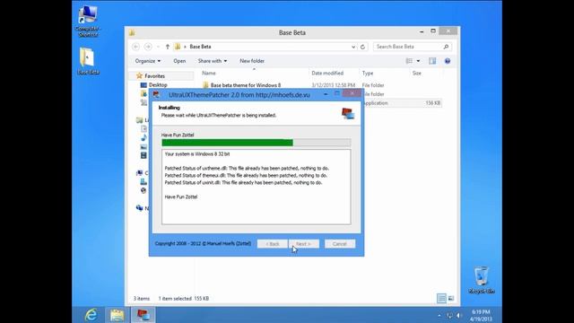This screenshot has height=323, width=574.
Task: Open the clock showing 6:19 PM
Action: click(482, 315)
